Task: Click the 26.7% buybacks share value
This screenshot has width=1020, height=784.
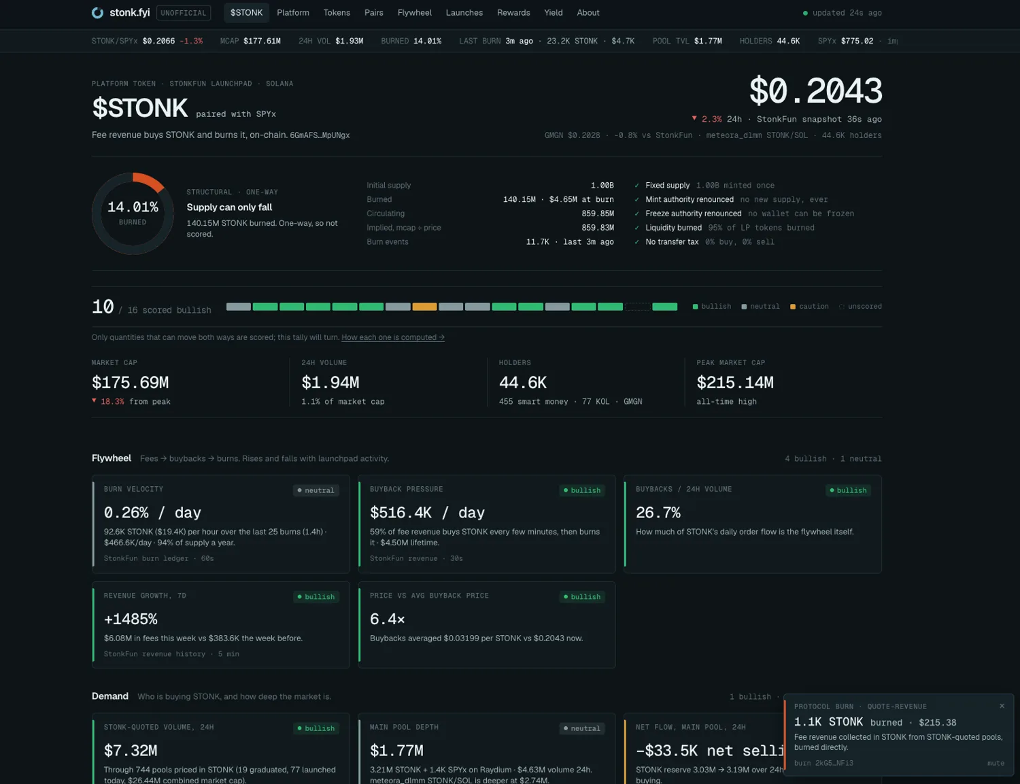Action: (658, 513)
